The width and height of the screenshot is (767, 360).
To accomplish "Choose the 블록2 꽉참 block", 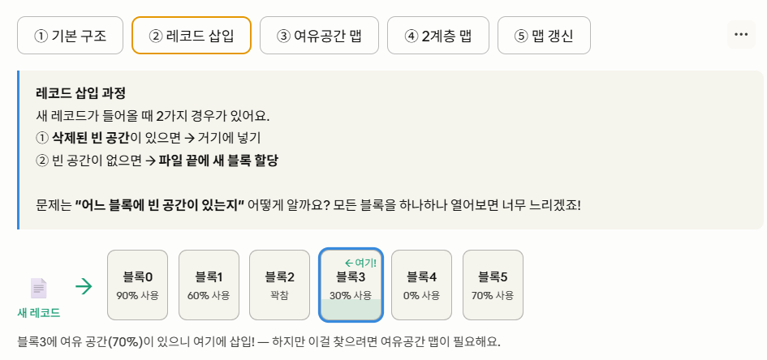I will [280, 285].
